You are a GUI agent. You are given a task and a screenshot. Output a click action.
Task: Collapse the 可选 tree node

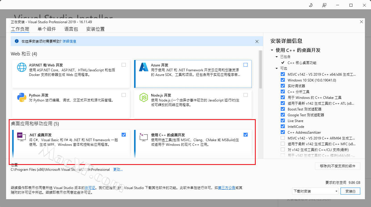(277, 68)
